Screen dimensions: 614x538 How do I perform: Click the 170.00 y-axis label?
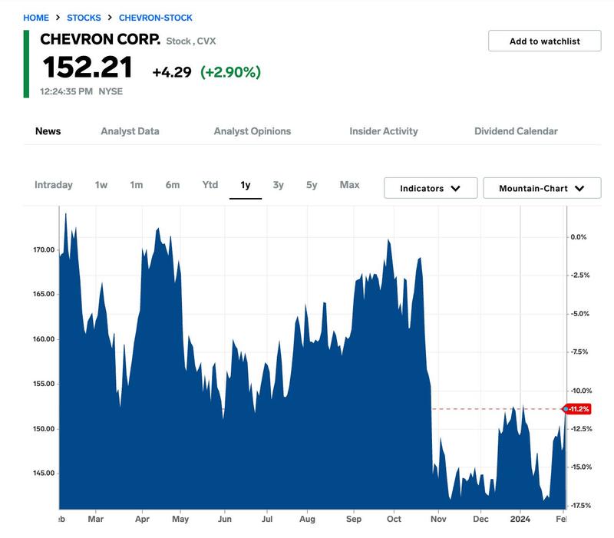click(x=44, y=250)
